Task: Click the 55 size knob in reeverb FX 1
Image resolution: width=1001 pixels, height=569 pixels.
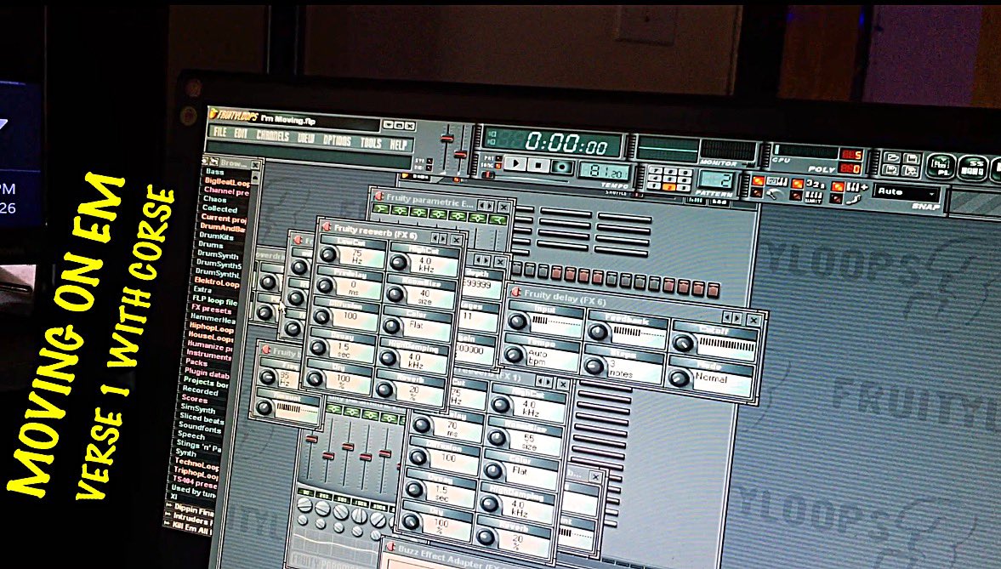Action: 497,438
